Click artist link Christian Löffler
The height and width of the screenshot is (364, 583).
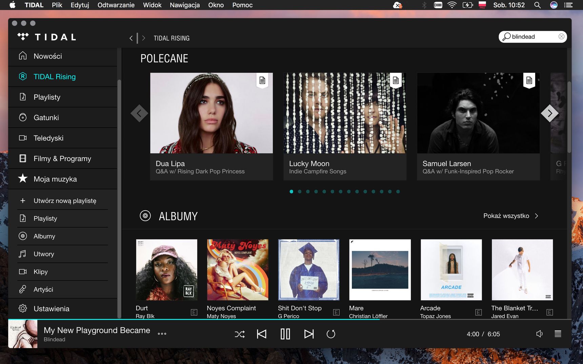pyautogui.click(x=368, y=316)
